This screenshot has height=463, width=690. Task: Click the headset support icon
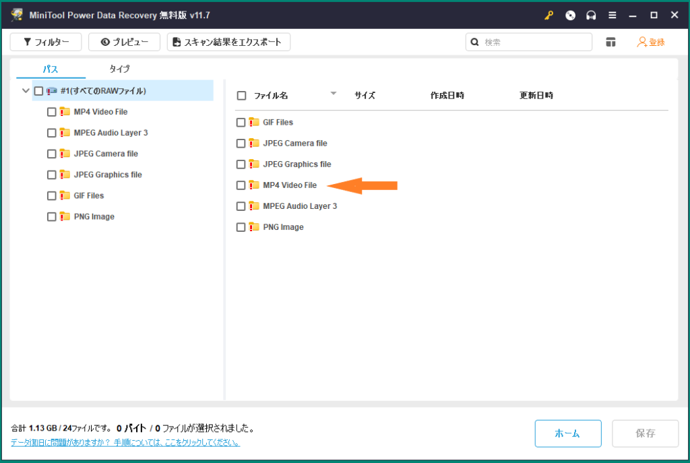pyautogui.click(x=591, y=14)
